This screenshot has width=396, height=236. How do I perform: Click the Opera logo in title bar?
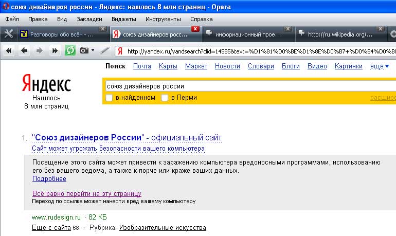[x=6, y=6]
